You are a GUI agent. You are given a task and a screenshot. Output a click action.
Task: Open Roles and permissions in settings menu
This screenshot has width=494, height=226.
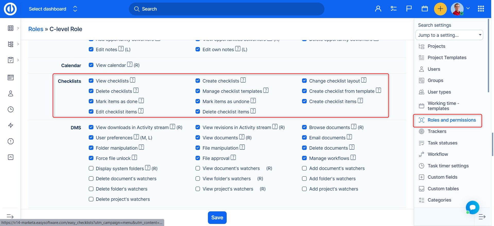pos(452,120)
